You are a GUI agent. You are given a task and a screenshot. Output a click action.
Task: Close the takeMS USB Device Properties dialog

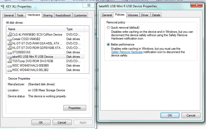pyautogui.click(x=196, y=5)
